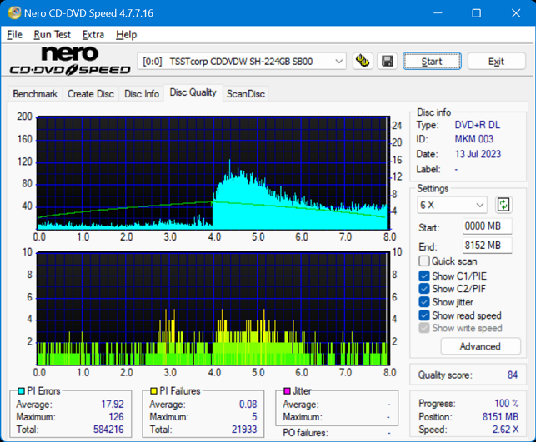Click the Start button
Image resolution: width=536 pixels, height=442 pixels.
coord(432,62)
